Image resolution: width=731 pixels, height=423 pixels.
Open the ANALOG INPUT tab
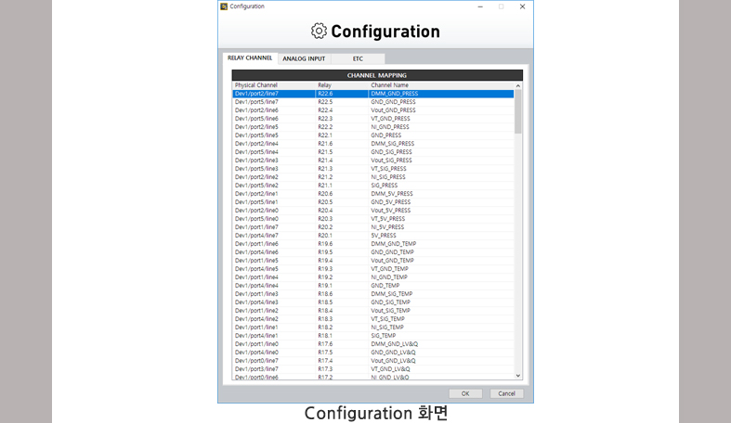pyautogui.click(x=304, y=58)
